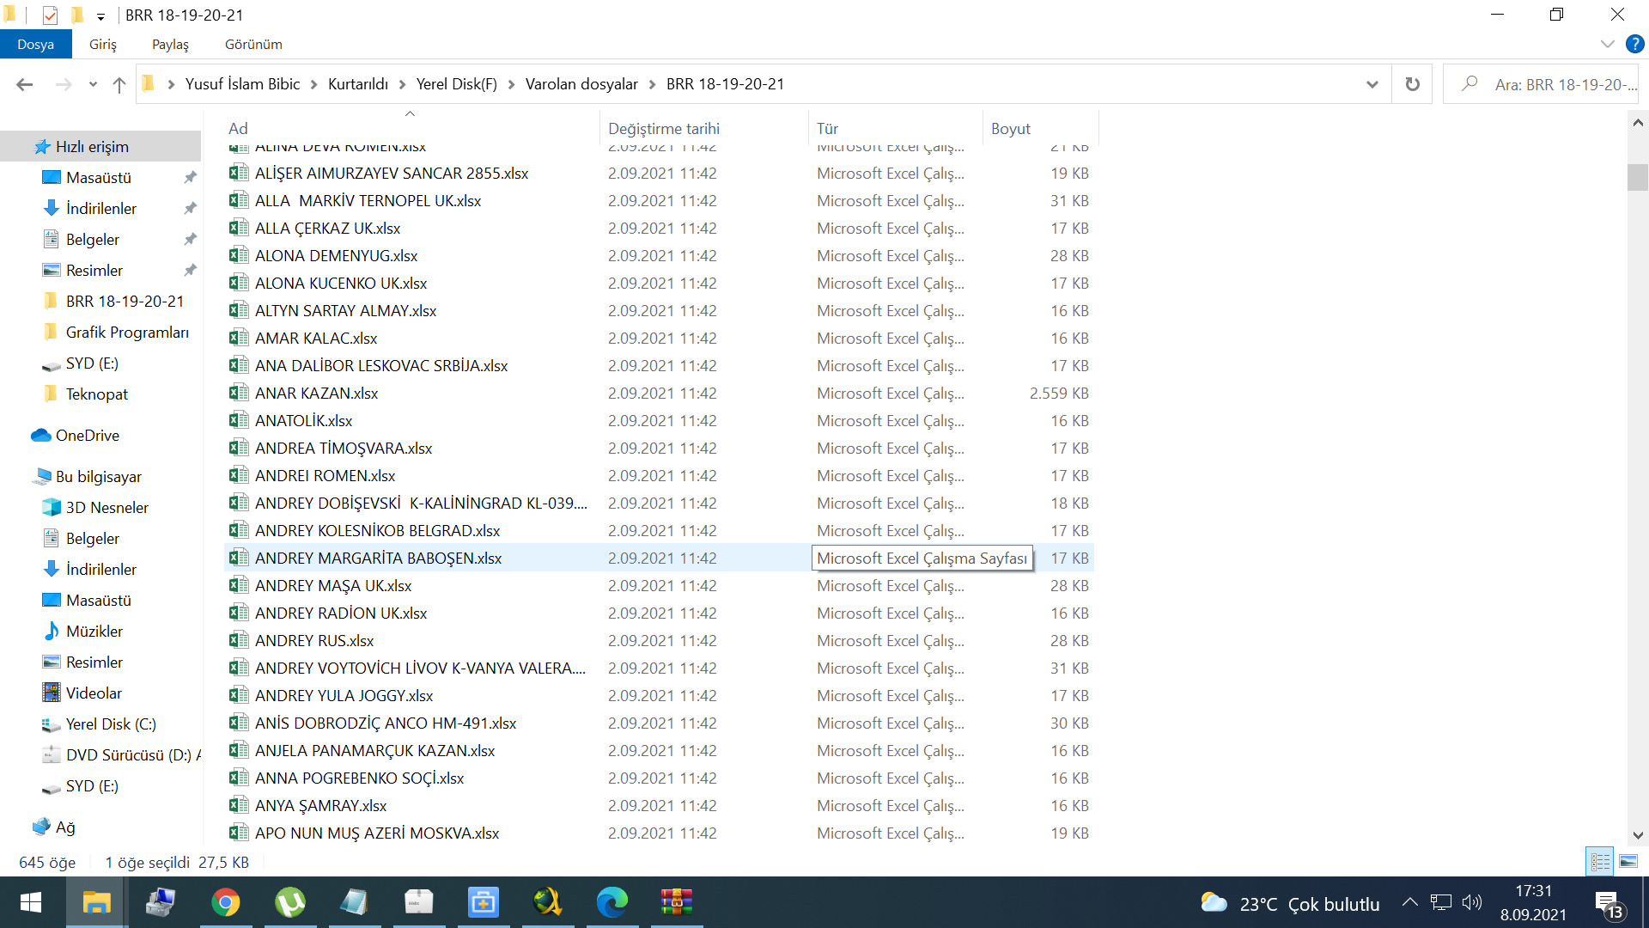This screenshot has width=1649, height=928.
Task: Expand the address bar history dropdown
Action: tap(1372, 84)
